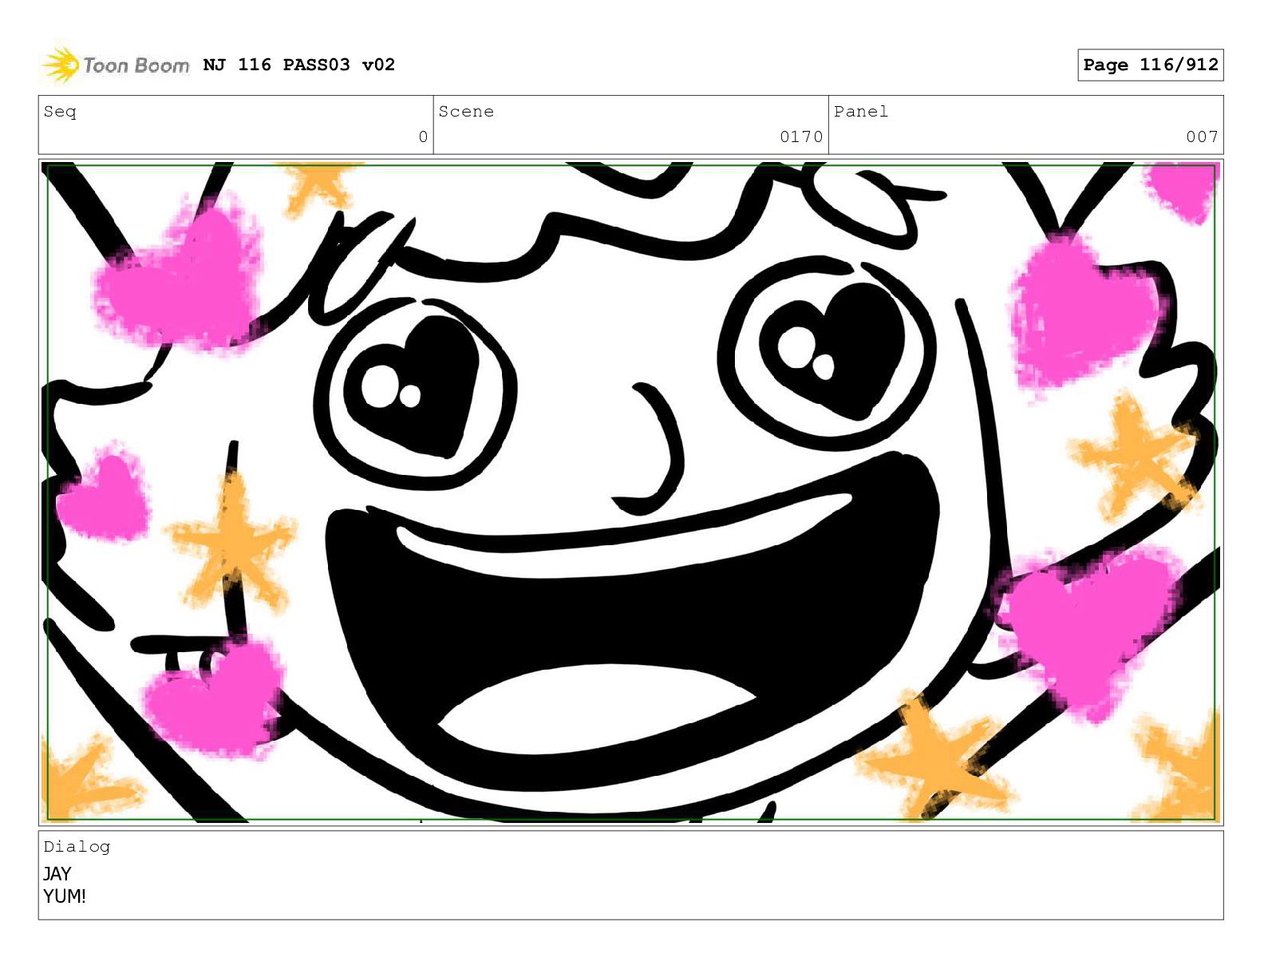The width and height of the screenshot is (1264, 977).
Task: Click the Panel column label
Action: (x=860, y=112)
